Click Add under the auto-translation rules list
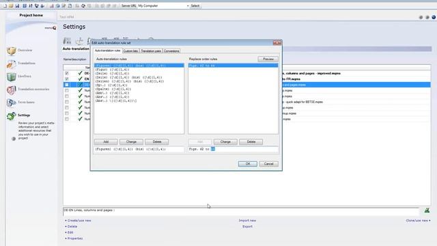 pos(106,142)
